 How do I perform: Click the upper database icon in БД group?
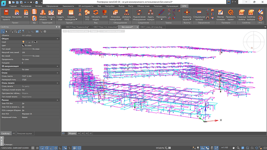34,12
